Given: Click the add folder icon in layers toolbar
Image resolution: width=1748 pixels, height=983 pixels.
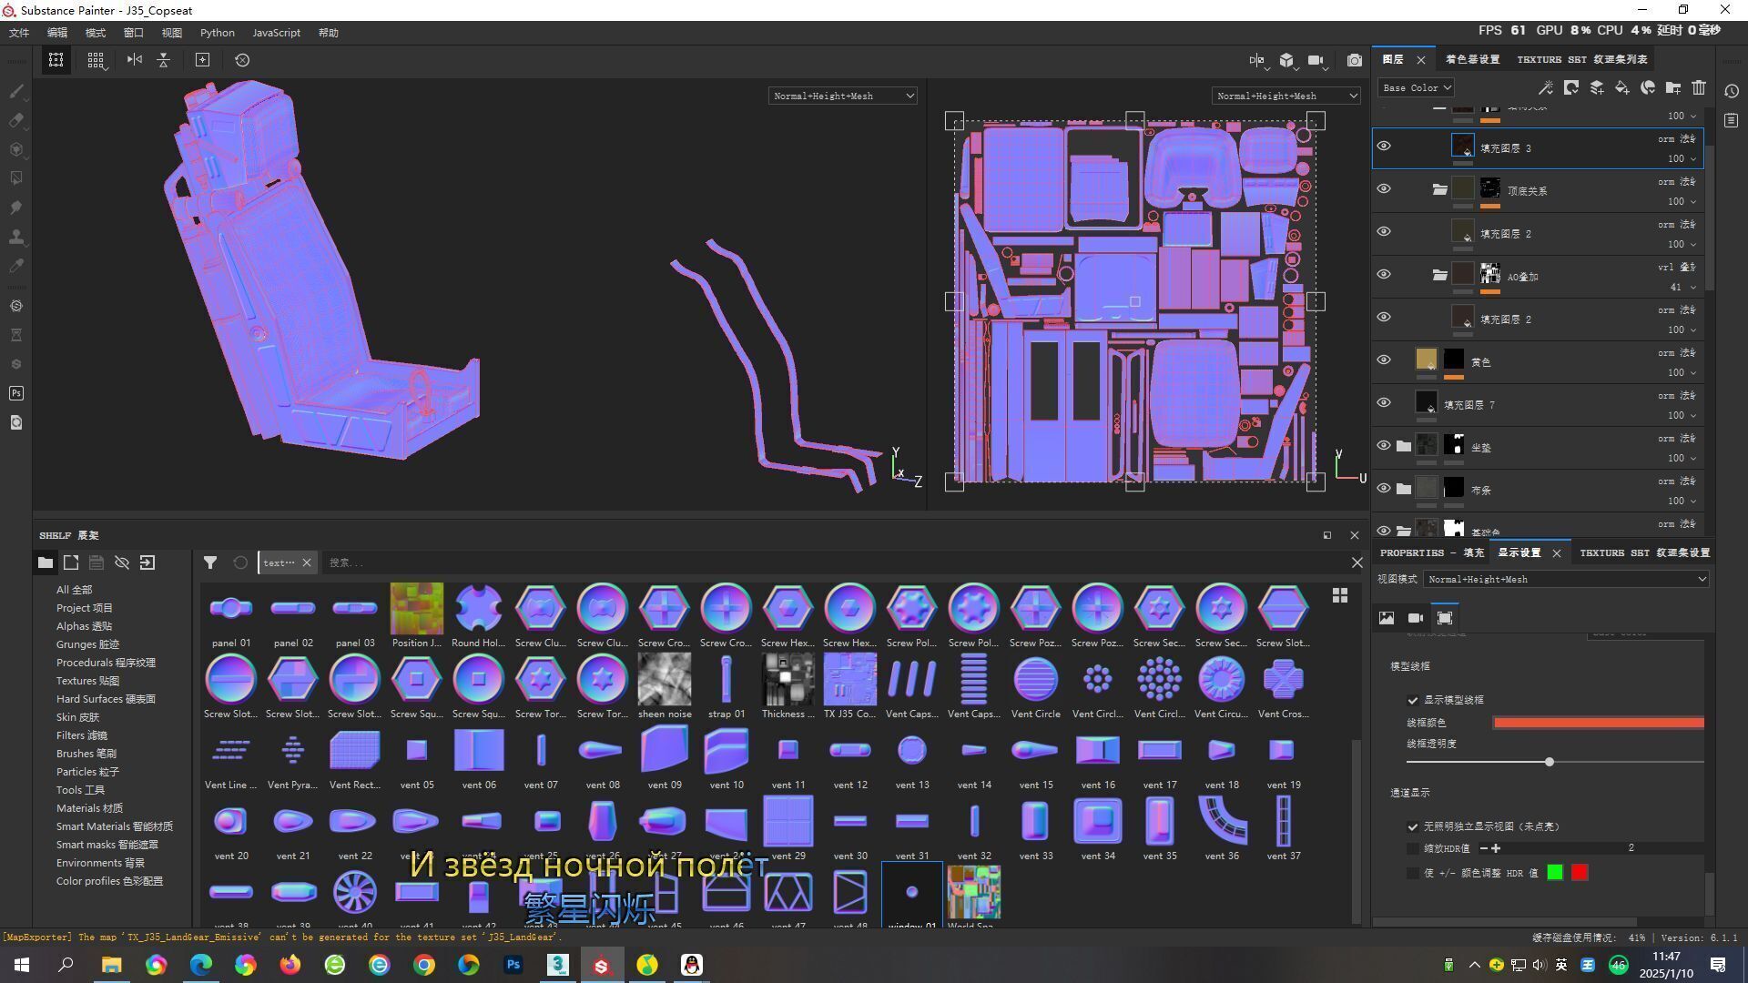Looking at the screenshot, I should (1673, 88).
